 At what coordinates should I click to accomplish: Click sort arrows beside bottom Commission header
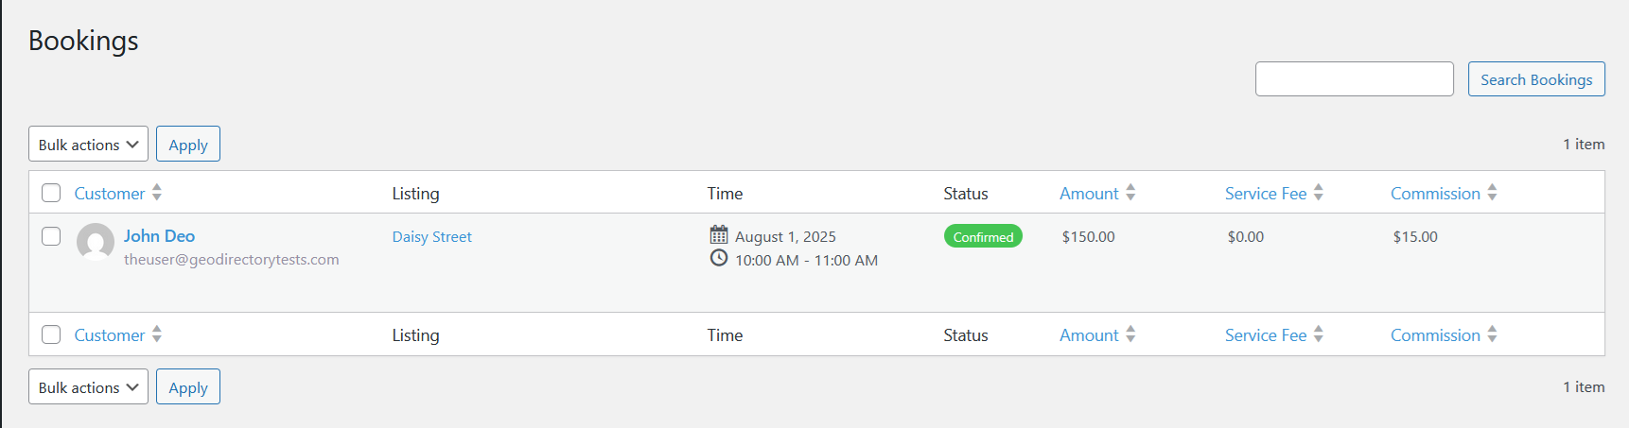click(1492, 334)
